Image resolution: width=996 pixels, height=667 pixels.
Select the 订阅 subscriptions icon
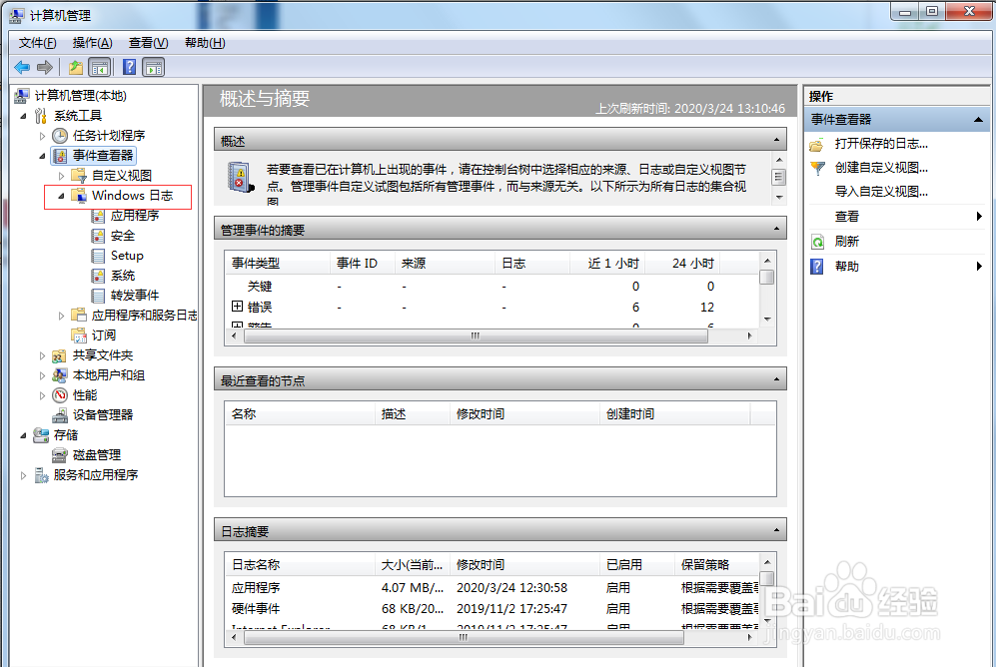coord(79,335)
